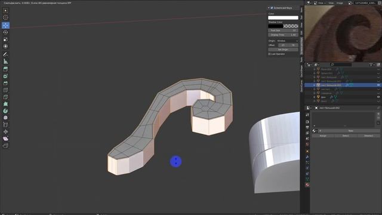382x215 pixels.
Task: Switch to the Screencast Keys sidebar tab
Action: 301,46
